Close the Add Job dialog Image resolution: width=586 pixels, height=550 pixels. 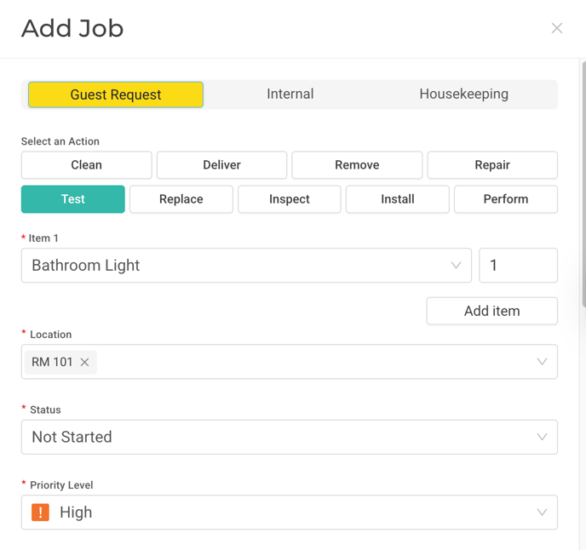tap(557, 28)
